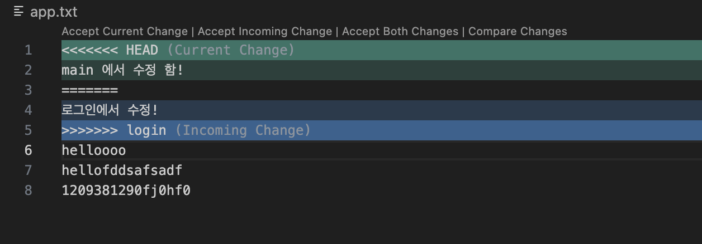Accept Current Change in the conflict

coord(125,31)
